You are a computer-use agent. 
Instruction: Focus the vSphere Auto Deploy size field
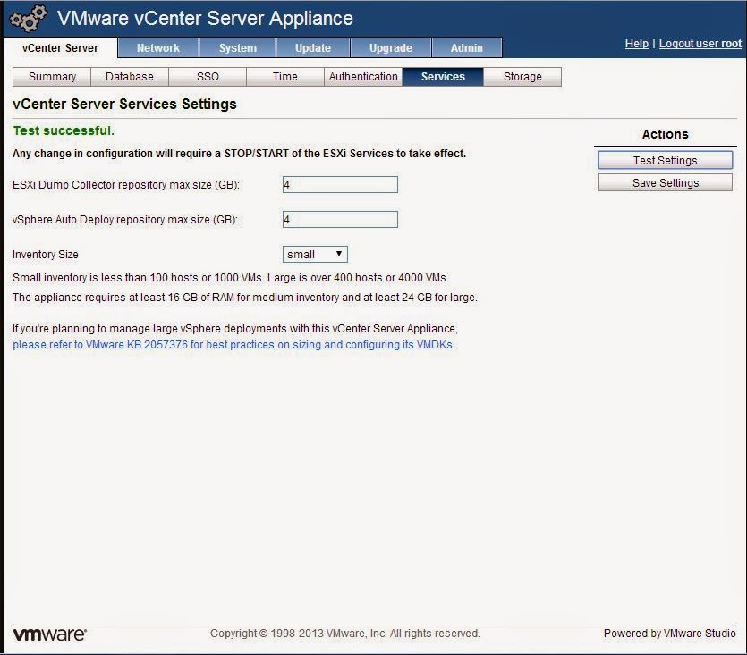coord(340,220)
